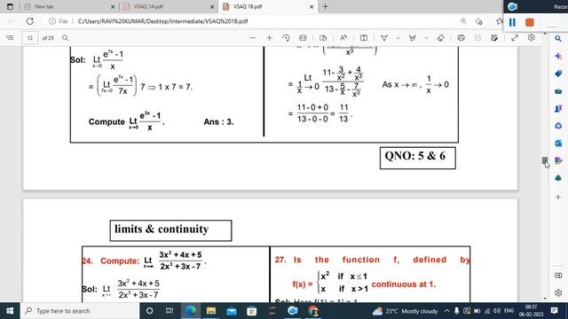This screenshot has height=319, width=568.
Task: Start Read aloud for the PDF
Action: (x=343, y=37)
